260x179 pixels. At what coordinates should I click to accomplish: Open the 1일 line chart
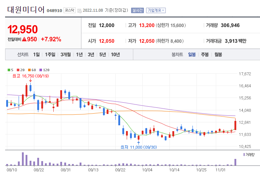[36, 54]
